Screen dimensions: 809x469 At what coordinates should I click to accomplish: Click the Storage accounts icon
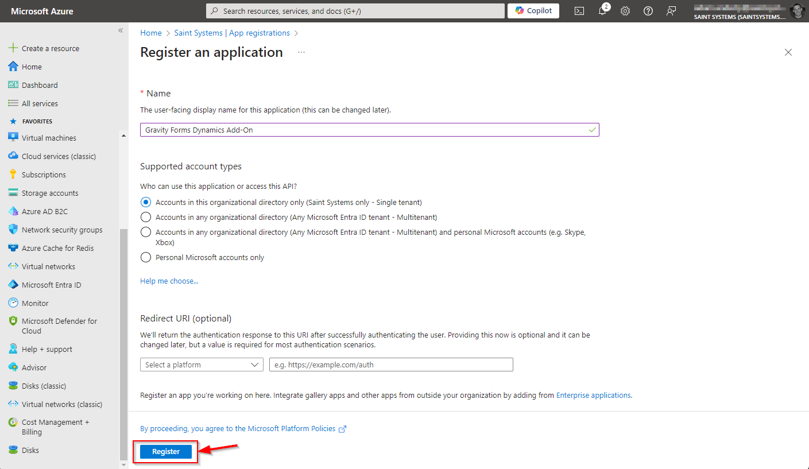coord(13,193)
